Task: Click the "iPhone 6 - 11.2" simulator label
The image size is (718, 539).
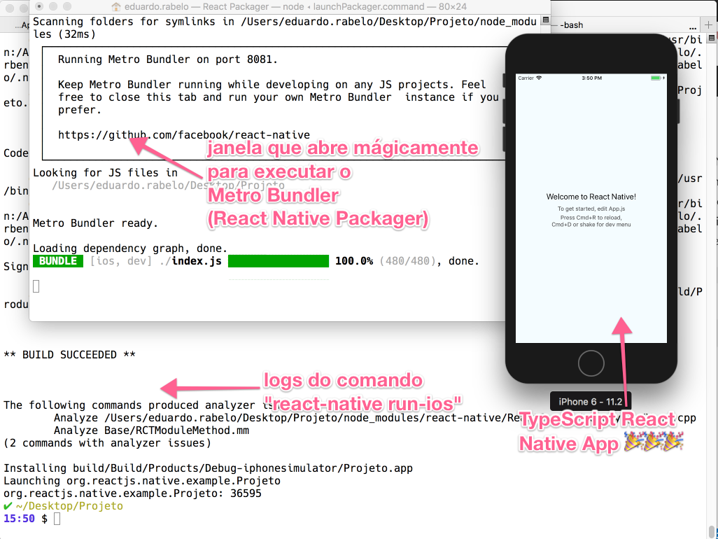Action: [x=590, y=402]
